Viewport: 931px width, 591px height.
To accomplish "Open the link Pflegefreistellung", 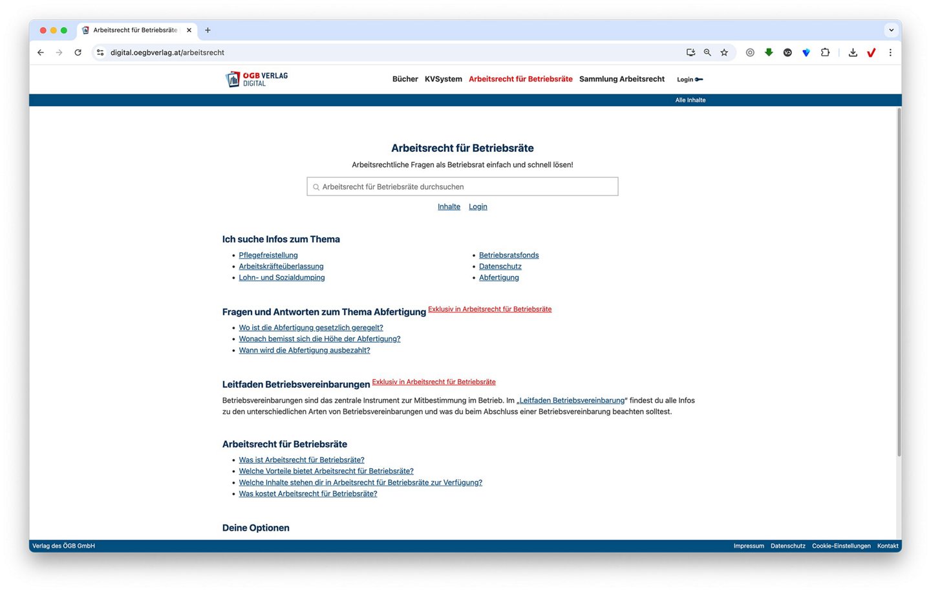I will click(268, 255).
